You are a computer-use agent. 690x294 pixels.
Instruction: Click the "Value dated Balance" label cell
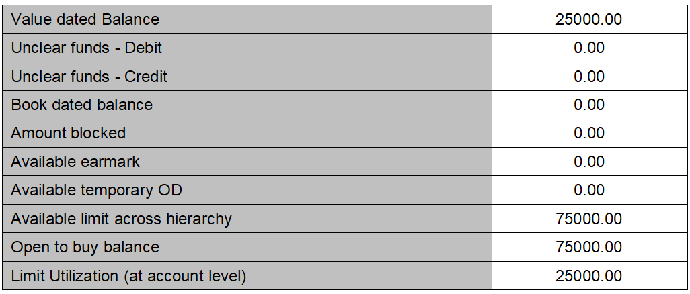[x=85, y=19]
